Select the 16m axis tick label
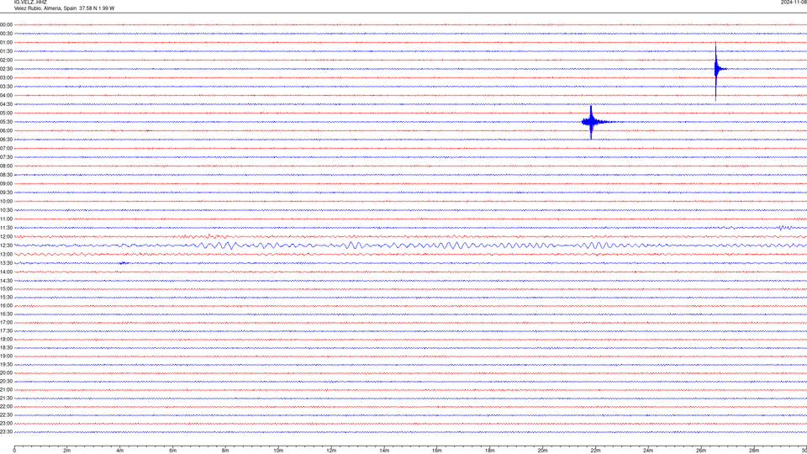The image size is (807, 454). [x=437, y=451]
